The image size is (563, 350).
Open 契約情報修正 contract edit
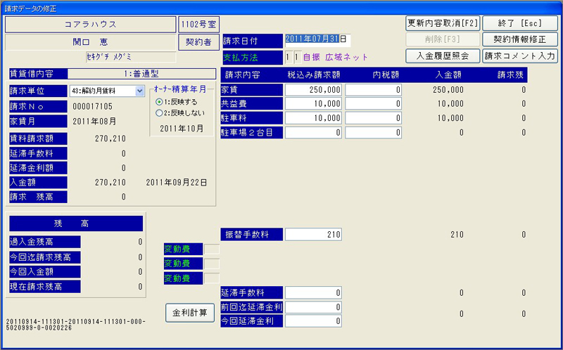tap(520, 39)
